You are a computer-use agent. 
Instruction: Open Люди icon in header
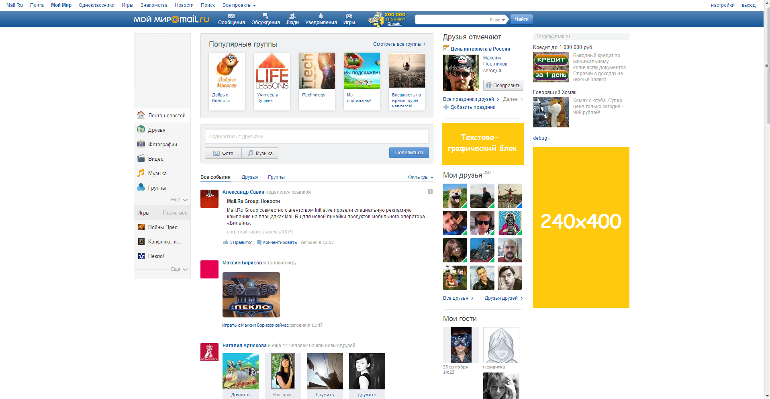[x=292, y=16]
